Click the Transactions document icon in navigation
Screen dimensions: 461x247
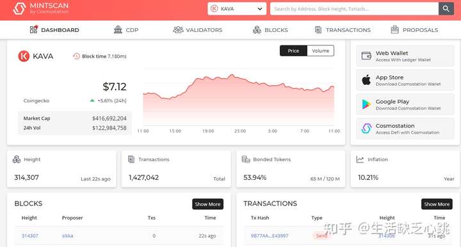pos(318,29)
